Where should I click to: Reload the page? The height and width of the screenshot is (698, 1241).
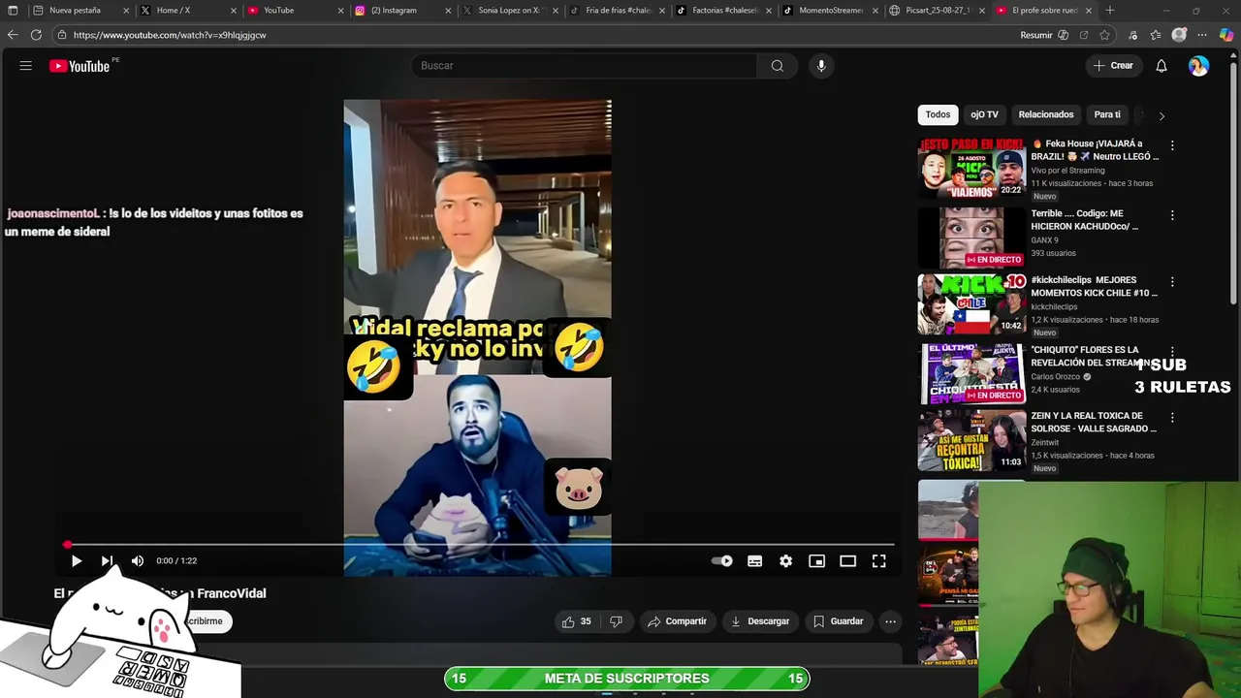36,35
